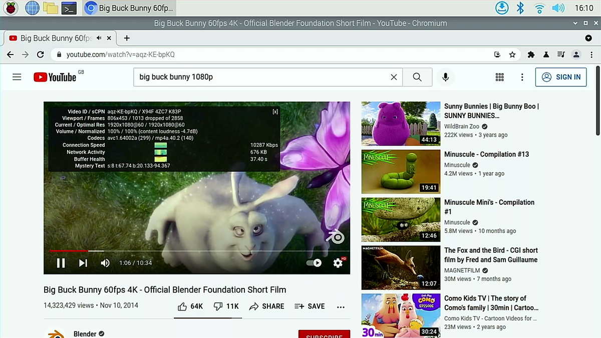Open the MAGNETFILM channel name
This screenshot has height=338, width=601.
[x=463, y=270]
